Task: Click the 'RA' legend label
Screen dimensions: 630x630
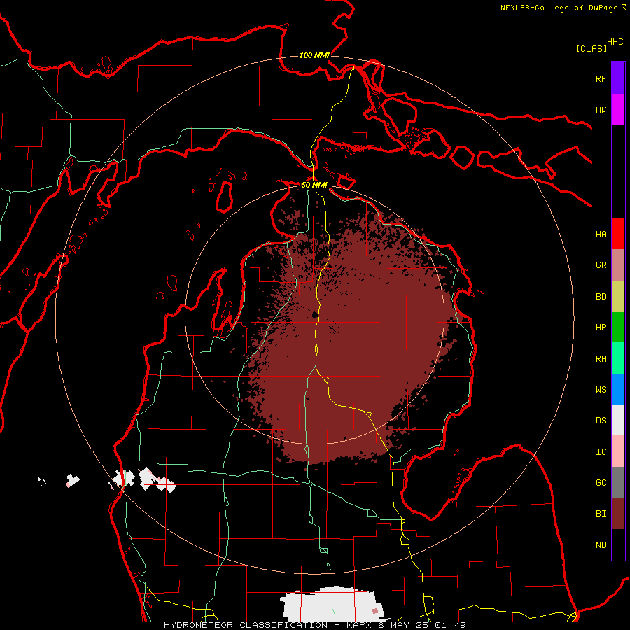Action: (601, 359)
